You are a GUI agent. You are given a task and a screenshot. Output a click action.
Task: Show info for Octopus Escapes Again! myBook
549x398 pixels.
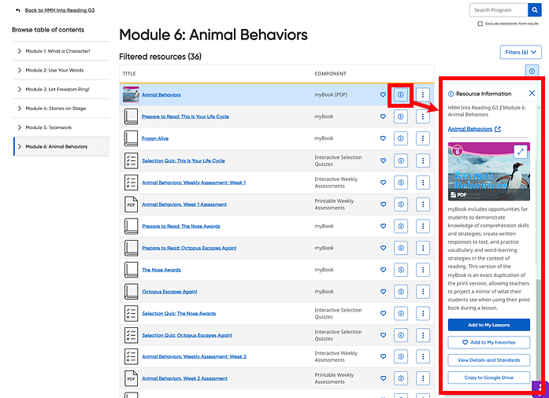pyautogui.click(x=401, y=292)
